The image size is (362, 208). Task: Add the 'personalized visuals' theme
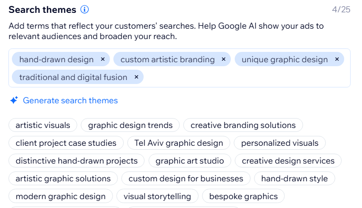(280, 143)
